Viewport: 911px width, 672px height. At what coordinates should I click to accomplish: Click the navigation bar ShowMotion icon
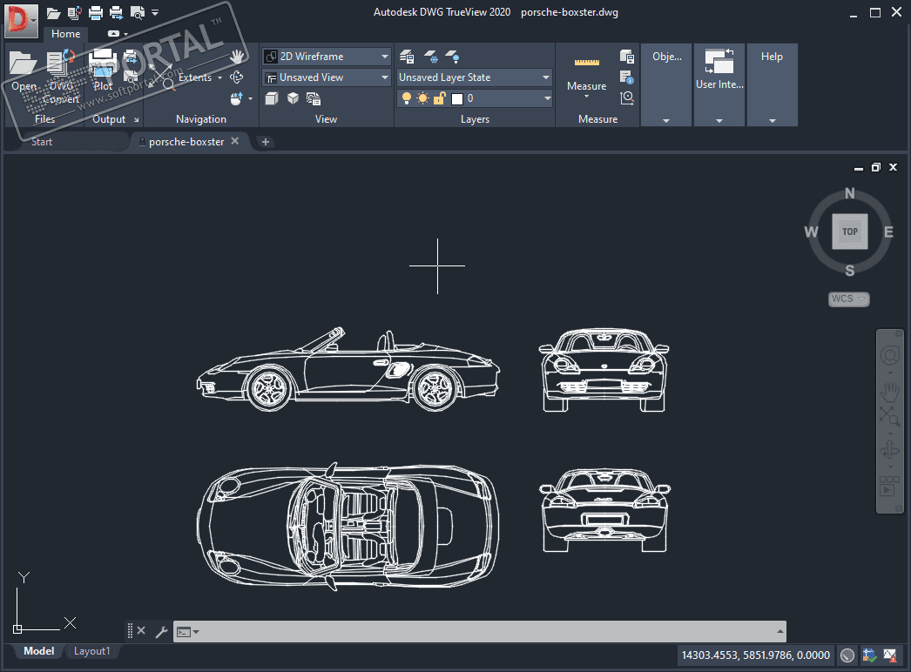(889, 486)
